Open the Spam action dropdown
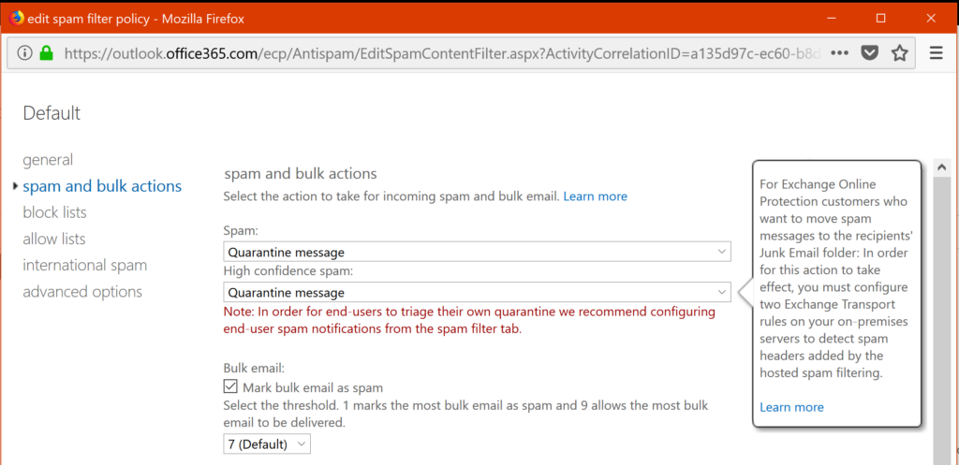Screen dimensions: 959x465 477,252
